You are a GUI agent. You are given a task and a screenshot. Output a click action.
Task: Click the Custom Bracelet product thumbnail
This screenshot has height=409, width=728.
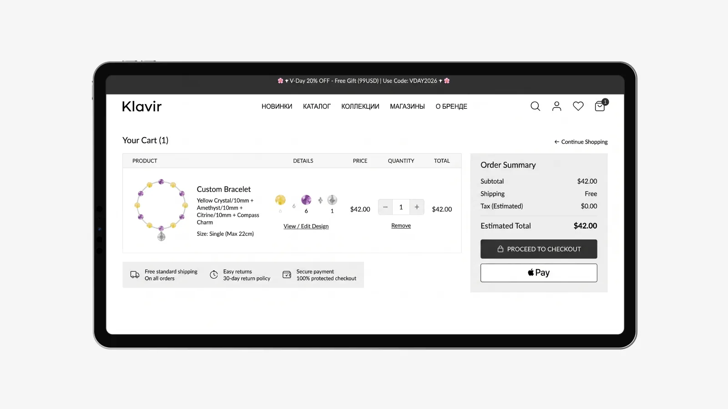161,209
